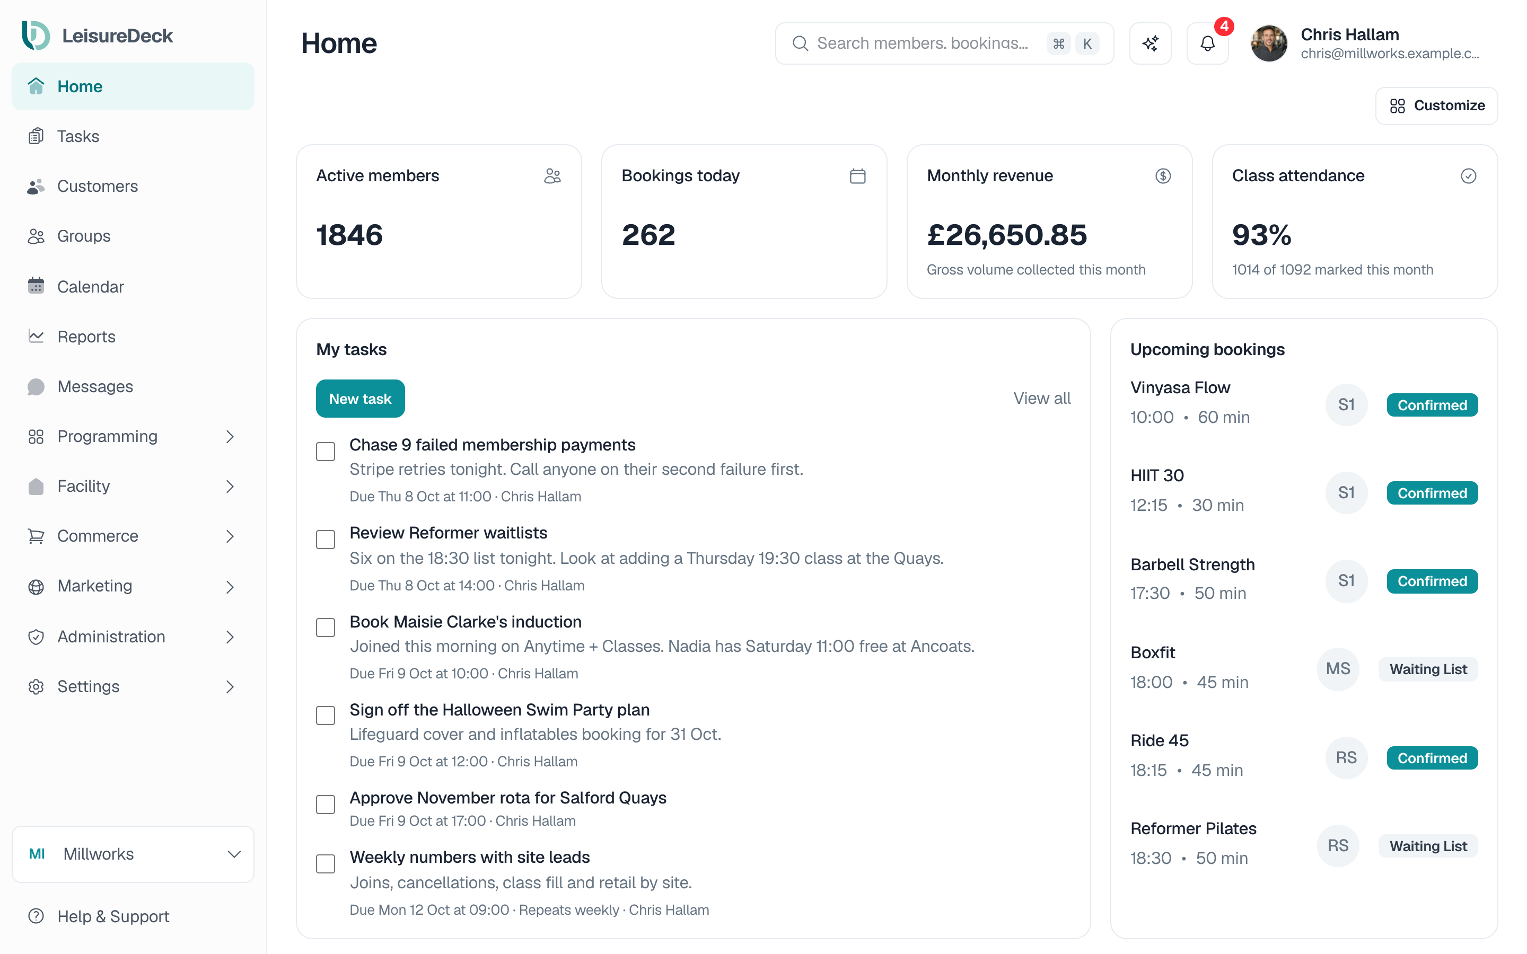Click the Customers icon in sidebar
This screenshot has width=1527, height=954.
coord(36,186)
